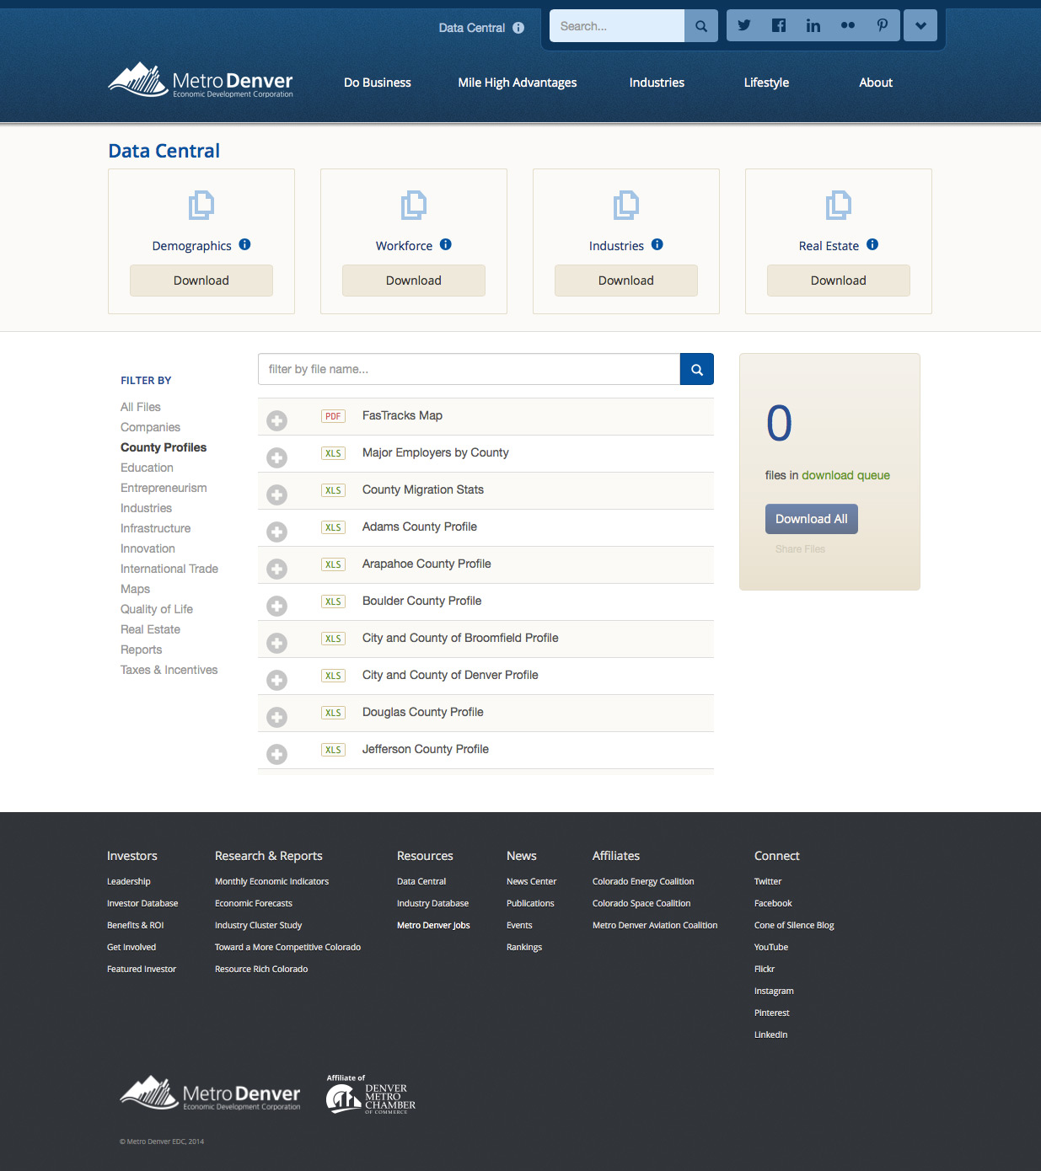
Task: Expand the header chevron dropdown
Action: 920,25
